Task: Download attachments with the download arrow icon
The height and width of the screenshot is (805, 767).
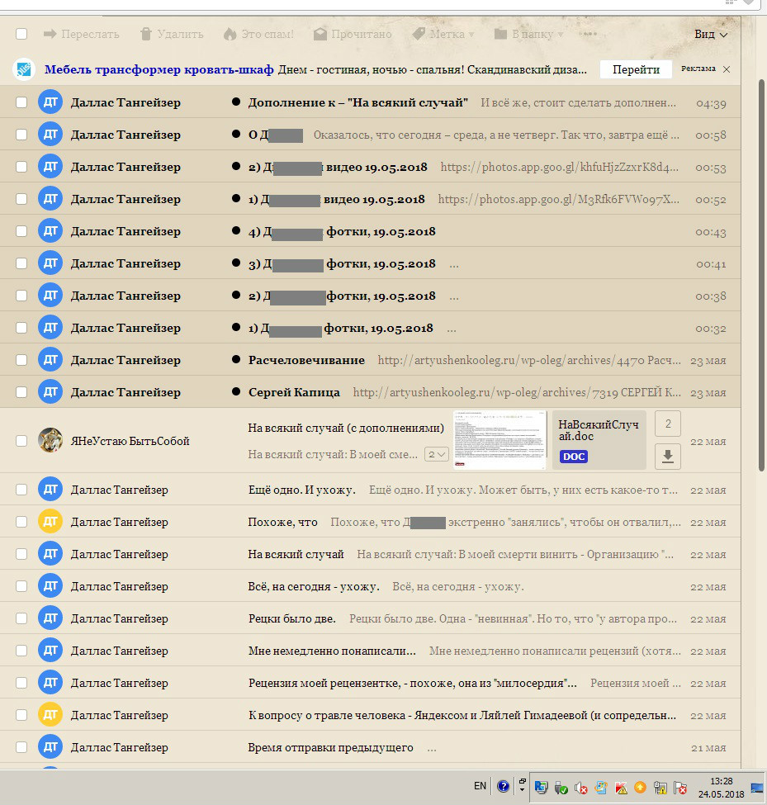Action: pyautogui.click(x=667, y=456)
